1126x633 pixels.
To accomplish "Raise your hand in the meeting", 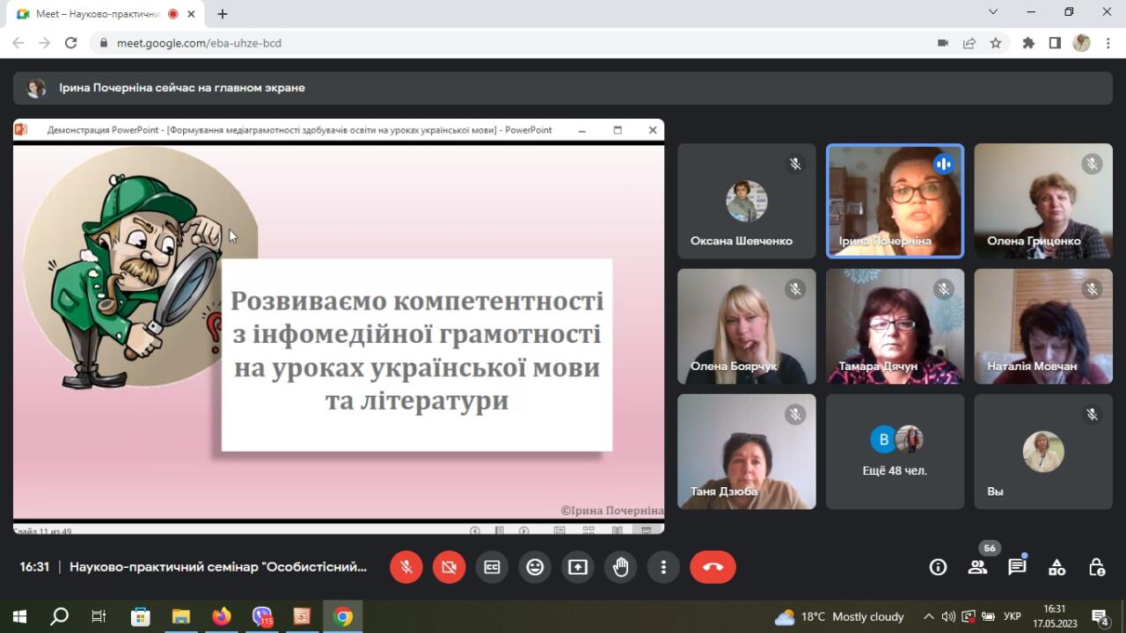I will [621, 567].
